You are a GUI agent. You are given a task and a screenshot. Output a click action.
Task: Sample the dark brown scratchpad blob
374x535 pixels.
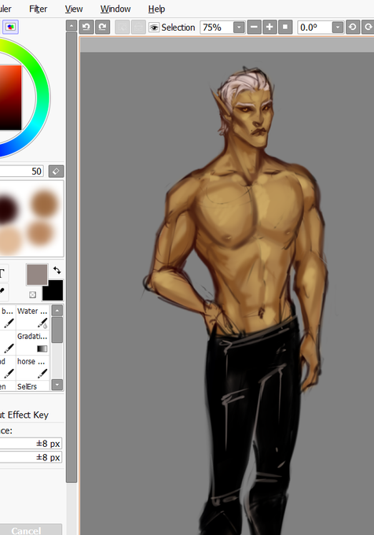tap(8, 208)
